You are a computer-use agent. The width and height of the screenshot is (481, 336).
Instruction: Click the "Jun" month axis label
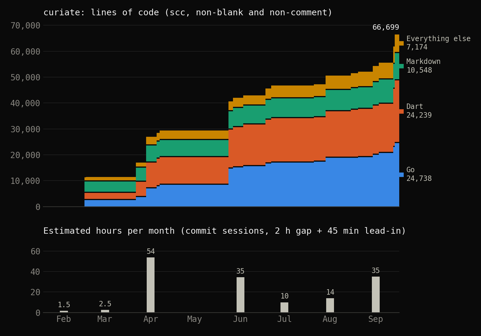[240, 319]
